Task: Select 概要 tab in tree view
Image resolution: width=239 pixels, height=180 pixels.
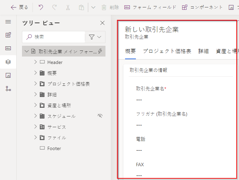Action: (x=52, y=73)
